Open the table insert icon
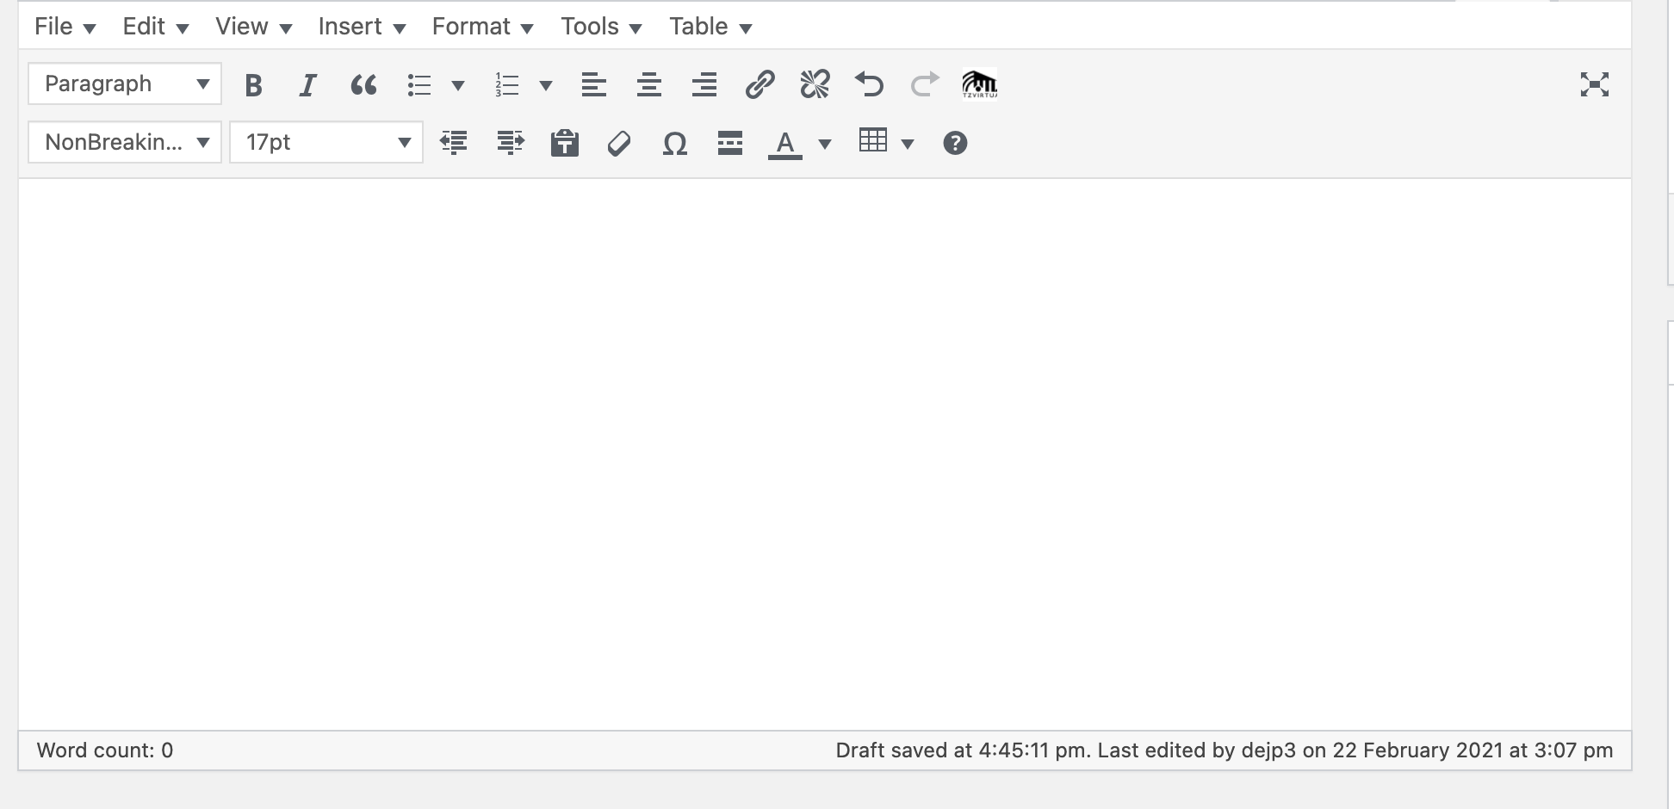 [873, 140]
